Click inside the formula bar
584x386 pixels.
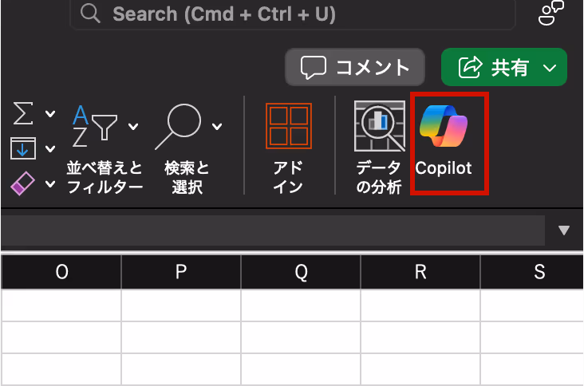pyautogui.click(x=273, y=230)
